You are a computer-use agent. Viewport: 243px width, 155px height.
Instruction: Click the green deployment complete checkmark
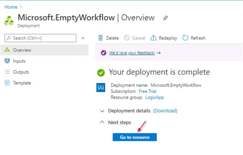coord(101,73)
